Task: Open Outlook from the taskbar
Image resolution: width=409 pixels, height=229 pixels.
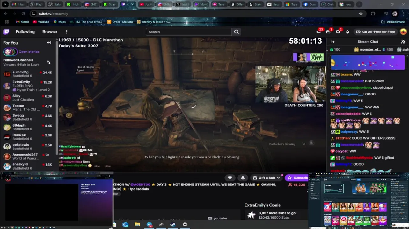Action: click(x=125, y=225)
